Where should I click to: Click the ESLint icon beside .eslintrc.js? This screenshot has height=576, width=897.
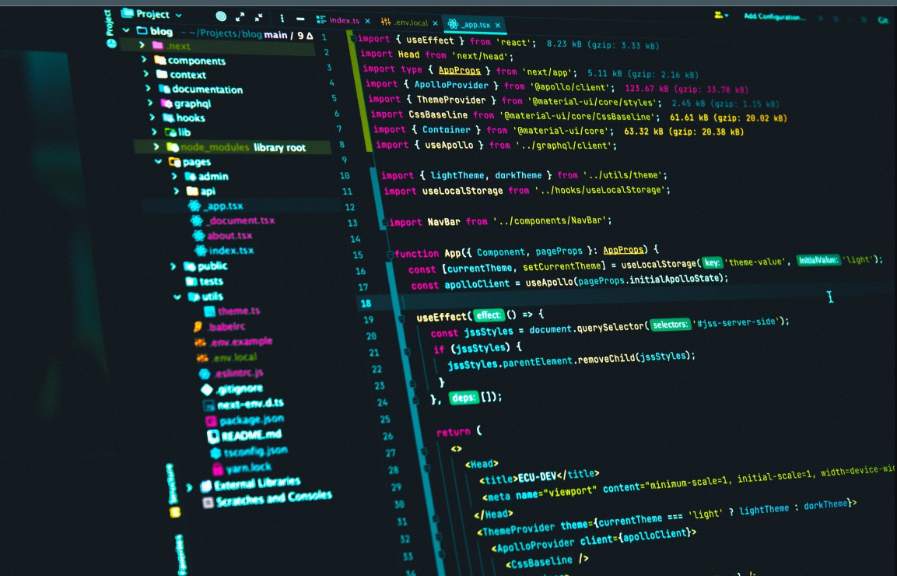[205, 374]
